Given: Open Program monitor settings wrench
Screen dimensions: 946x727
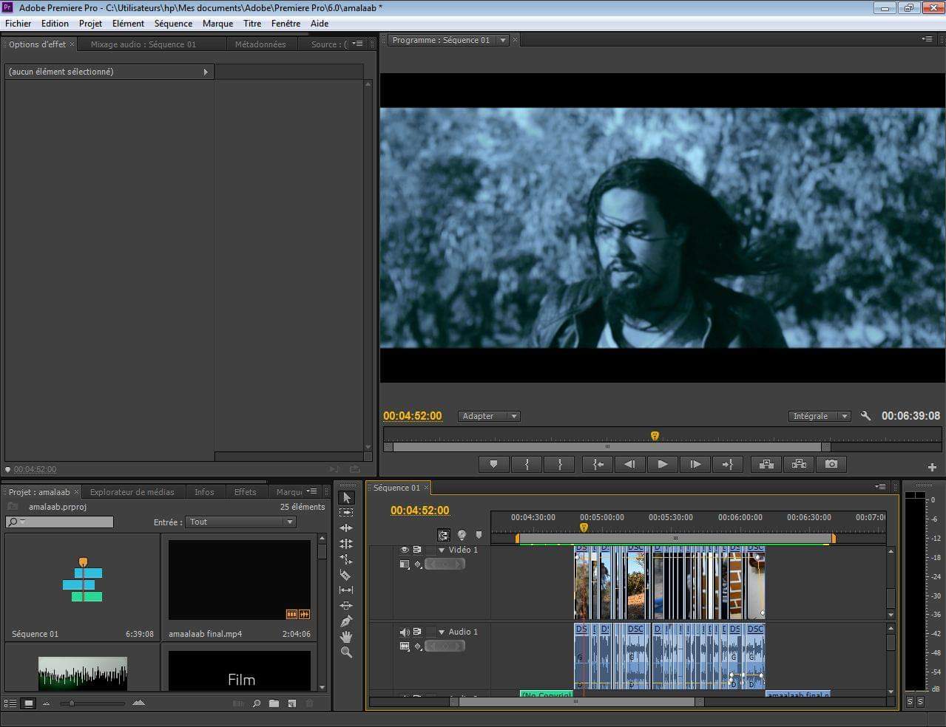Looking at the screenshot, I should pos(865,416).
